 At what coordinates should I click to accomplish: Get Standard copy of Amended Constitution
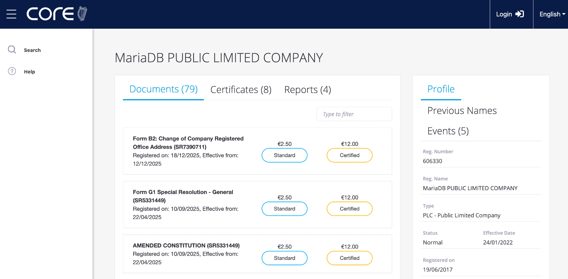pyautogui.click(x=284, y=258)
